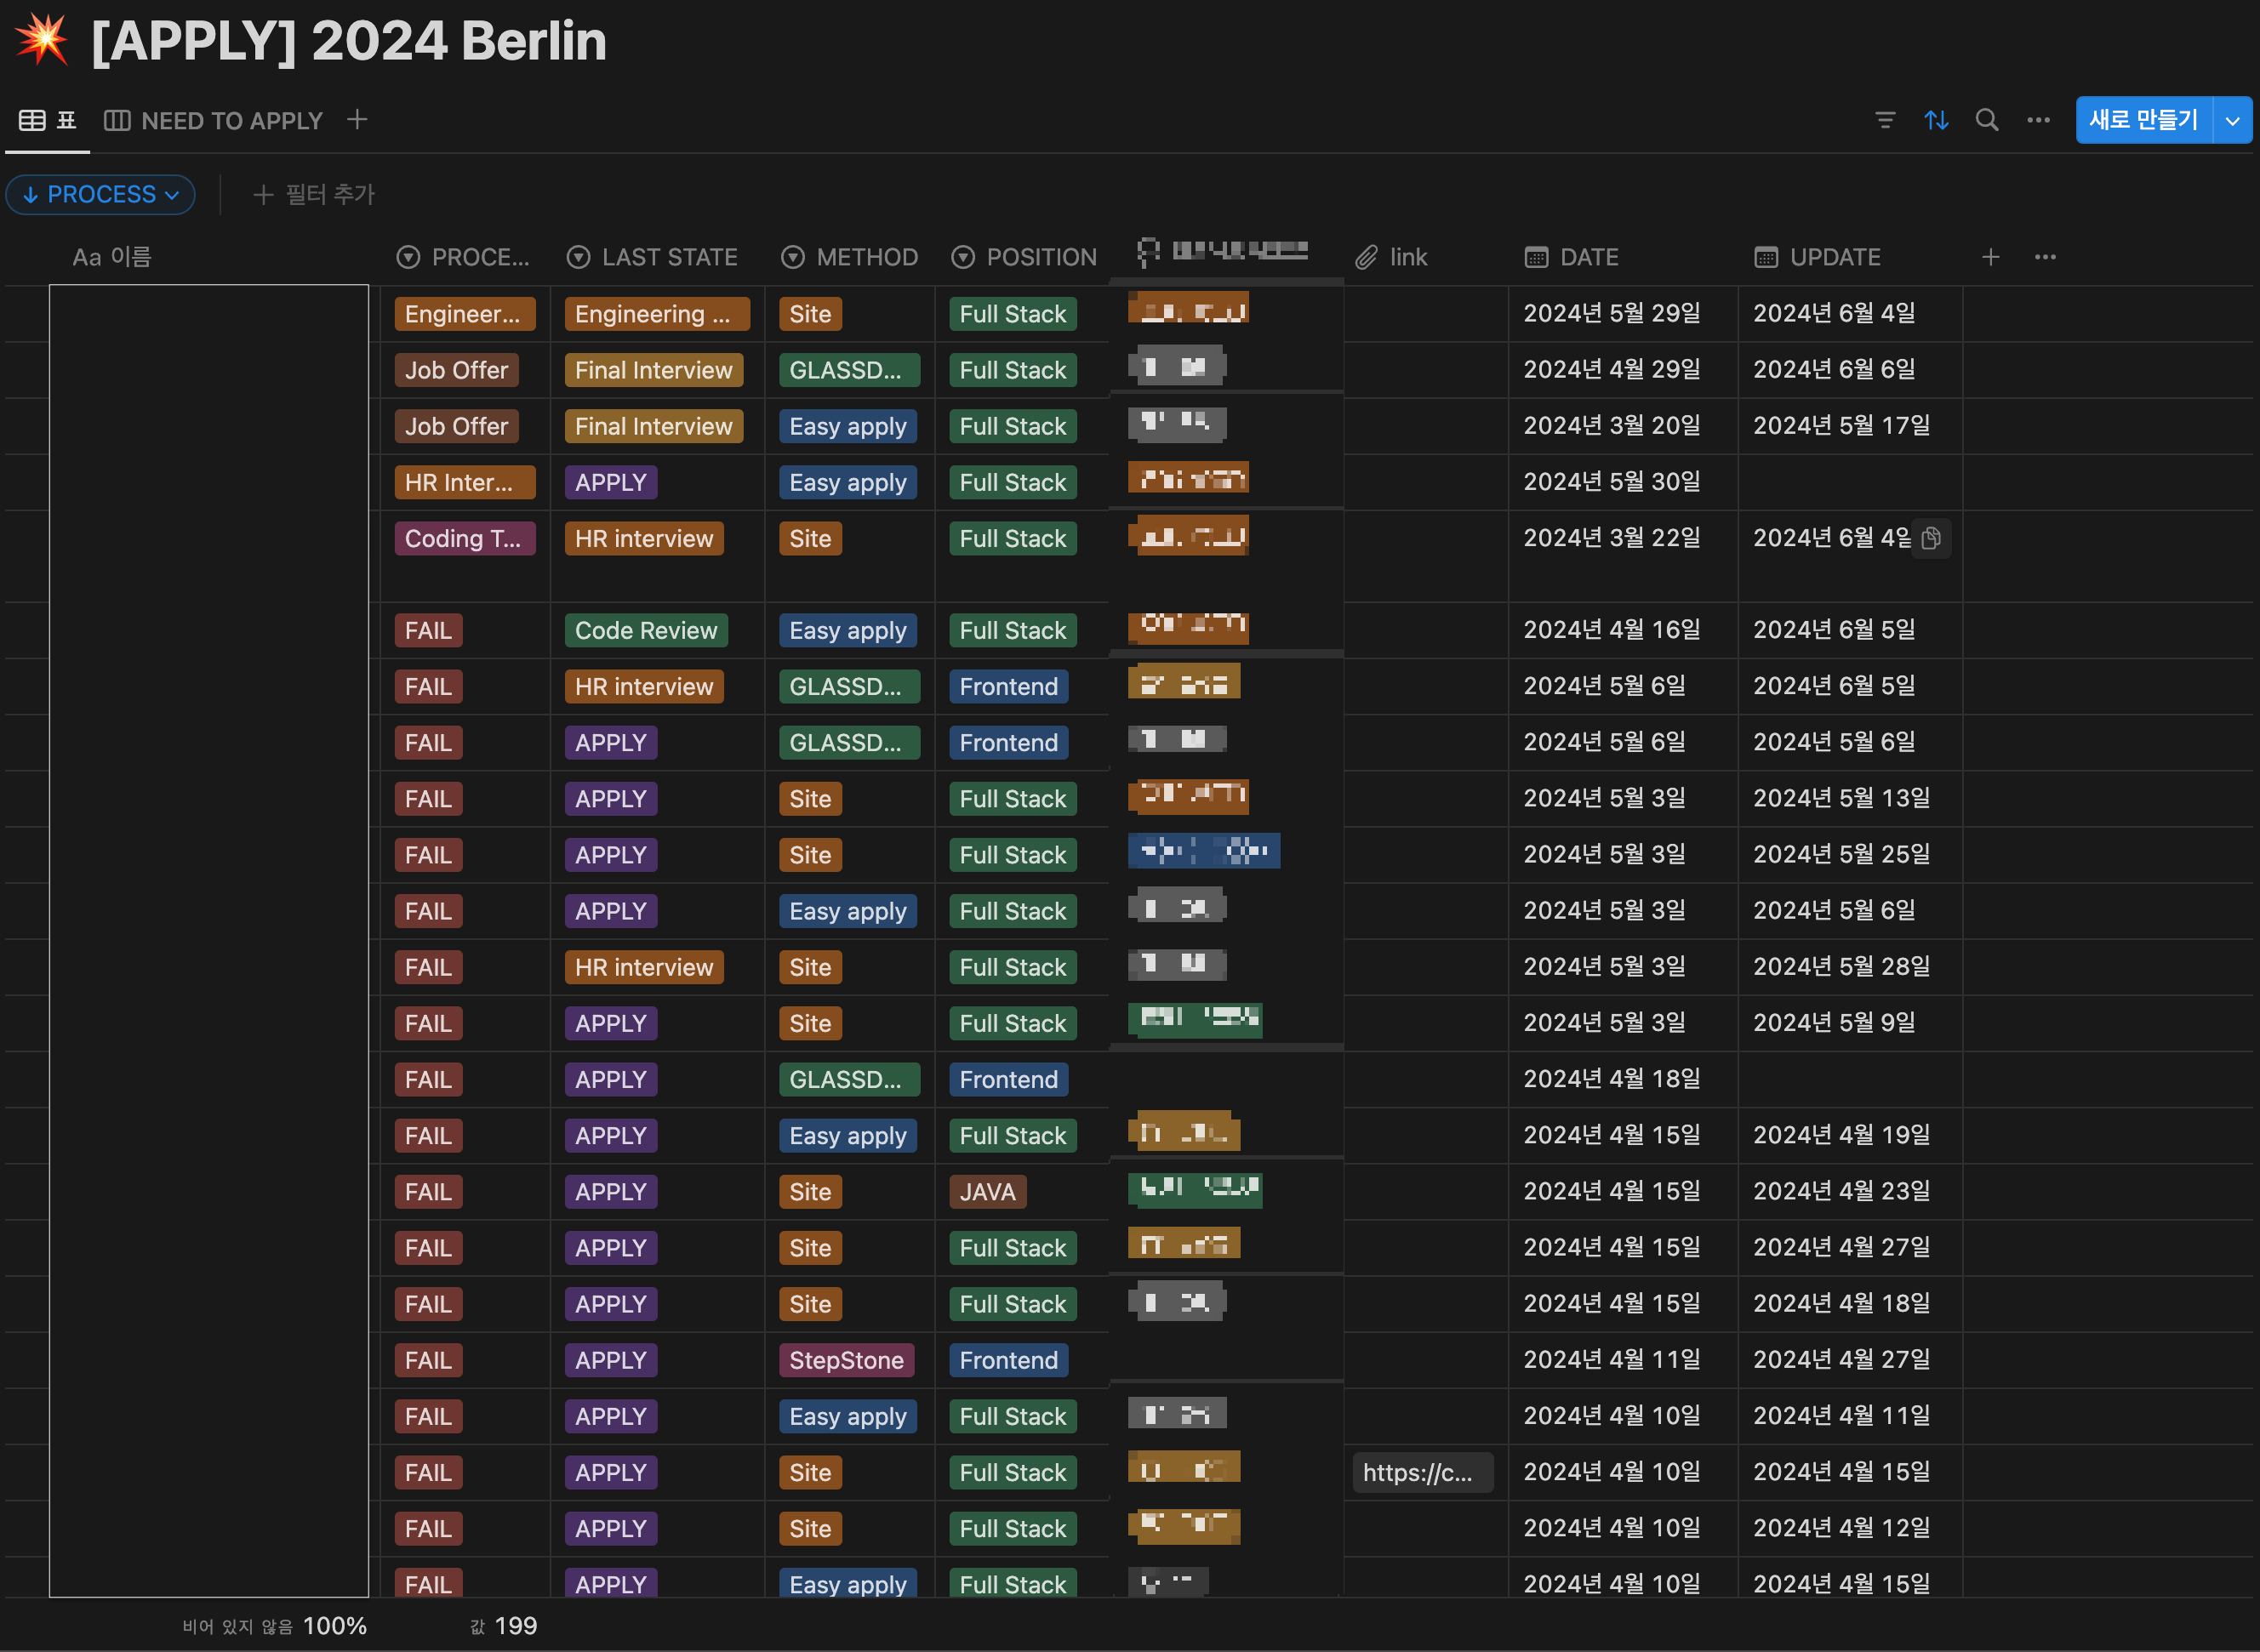The height and width of the screenshot is (1652, 2260).
Task: Open the database search icon
Action: tap(1987, 120)
